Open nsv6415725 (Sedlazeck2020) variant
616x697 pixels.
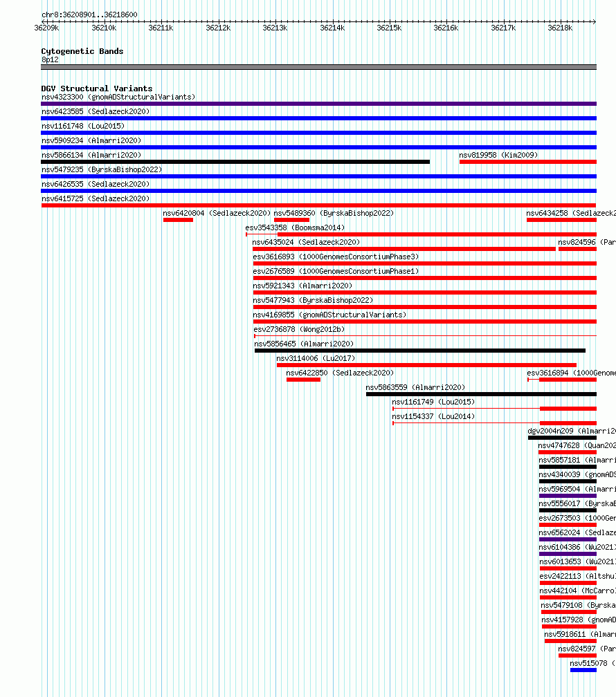tap(96, 198)
